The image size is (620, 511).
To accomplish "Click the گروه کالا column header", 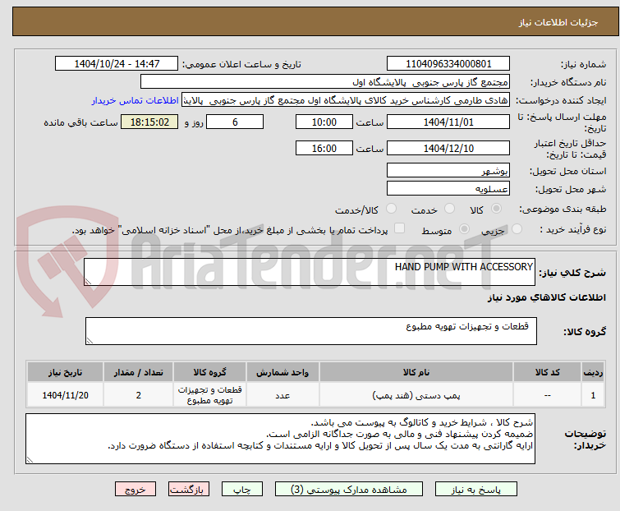I will (209, 372).
